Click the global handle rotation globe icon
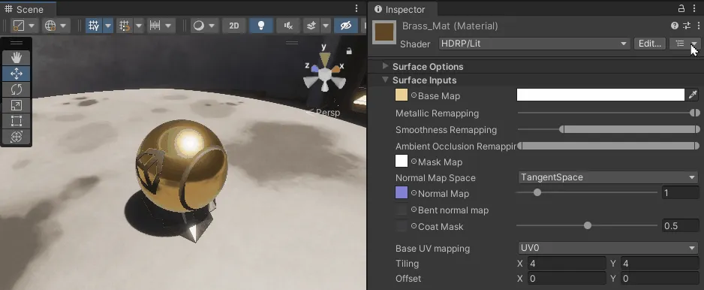Viewport: 704px width, 290px height. [x=50, y=26]
